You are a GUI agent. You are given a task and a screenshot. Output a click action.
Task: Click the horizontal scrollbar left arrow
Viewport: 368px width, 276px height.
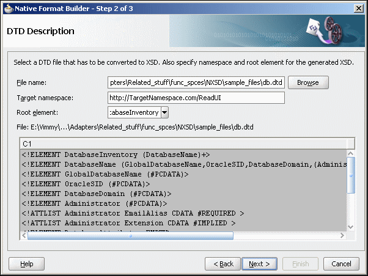click(24, 236)
